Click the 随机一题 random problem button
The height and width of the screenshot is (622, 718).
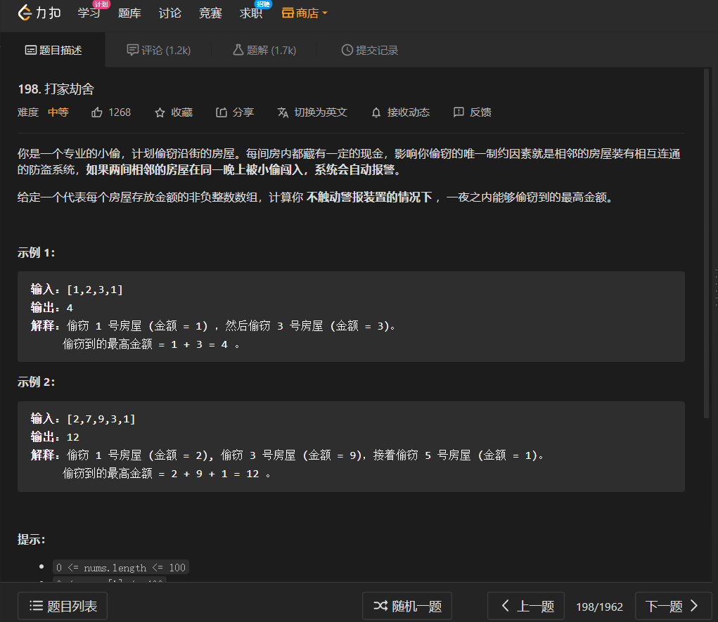407,606
